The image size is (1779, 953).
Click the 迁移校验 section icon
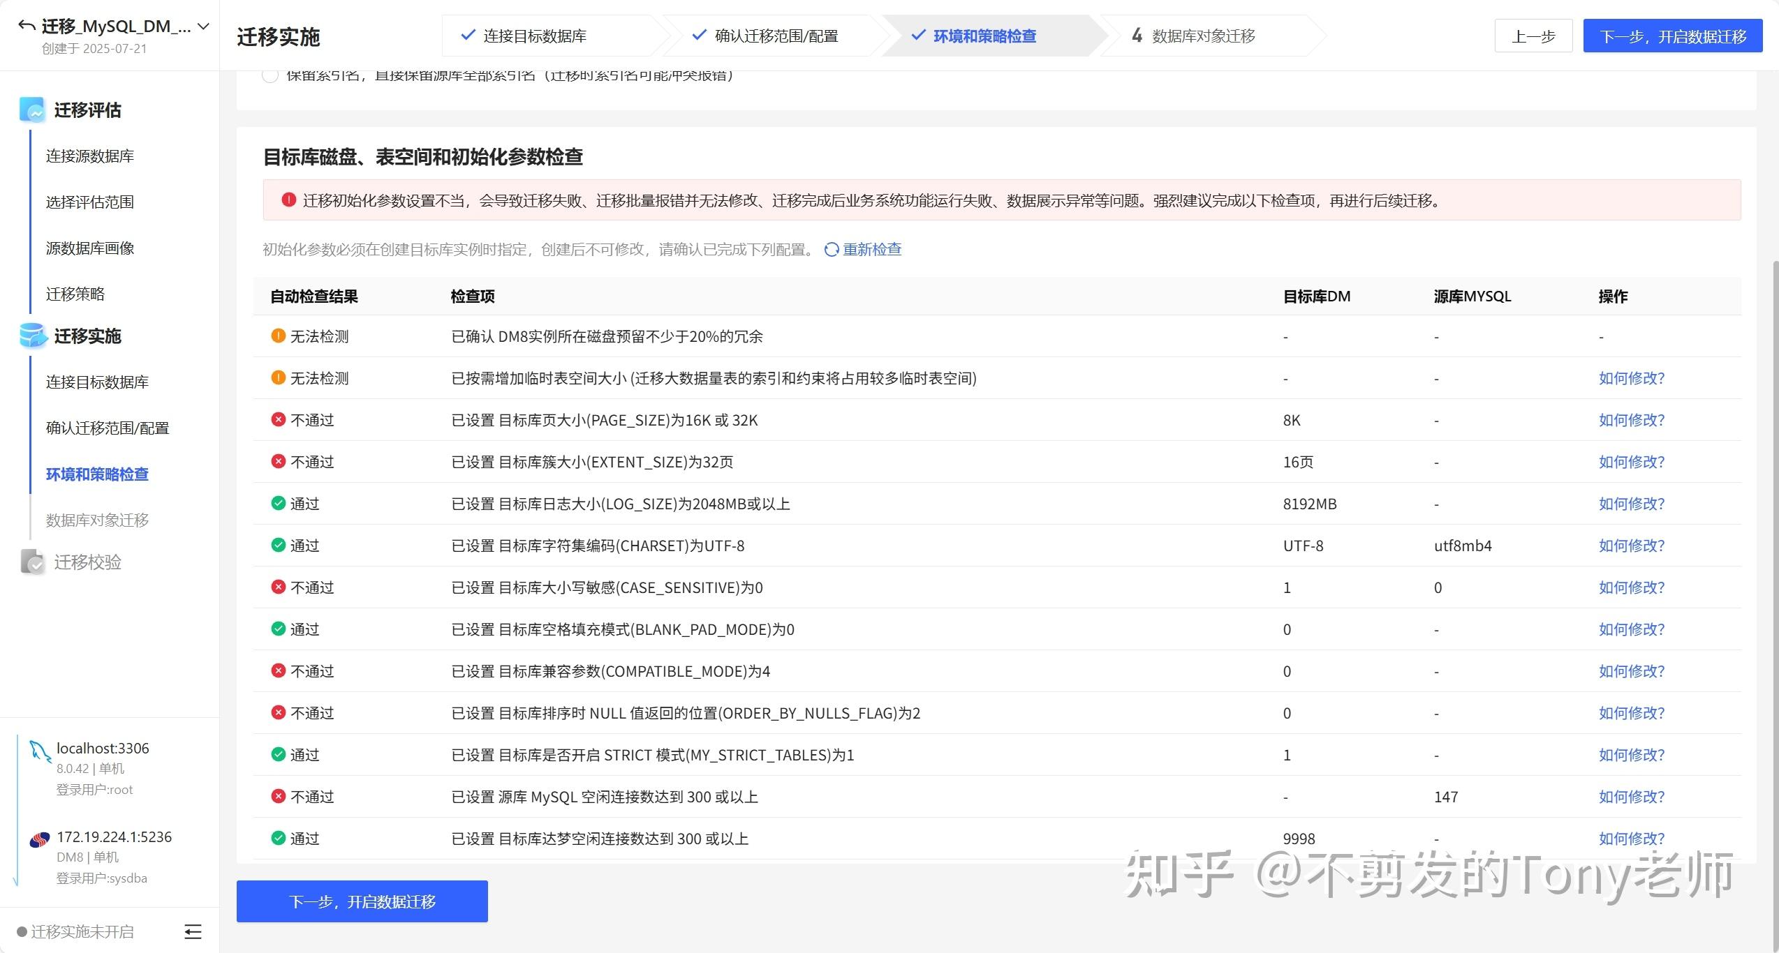click(x=32, y=562)
